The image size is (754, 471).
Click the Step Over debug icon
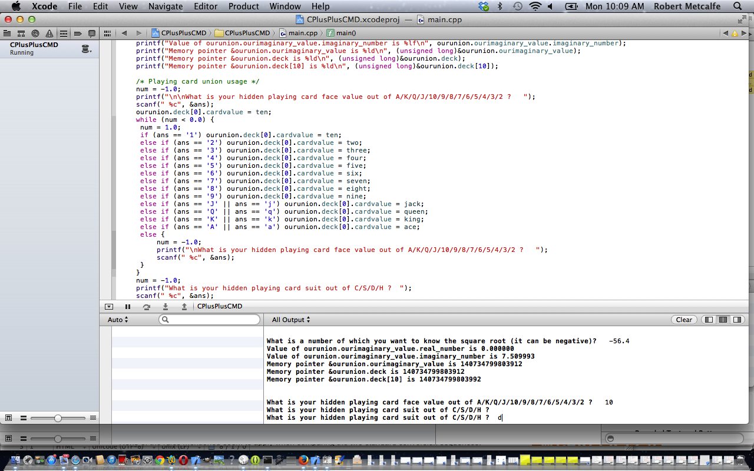[147, 306]
